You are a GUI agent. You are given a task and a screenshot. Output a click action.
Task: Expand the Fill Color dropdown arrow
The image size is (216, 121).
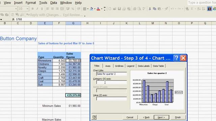click(x=95, y=9)
